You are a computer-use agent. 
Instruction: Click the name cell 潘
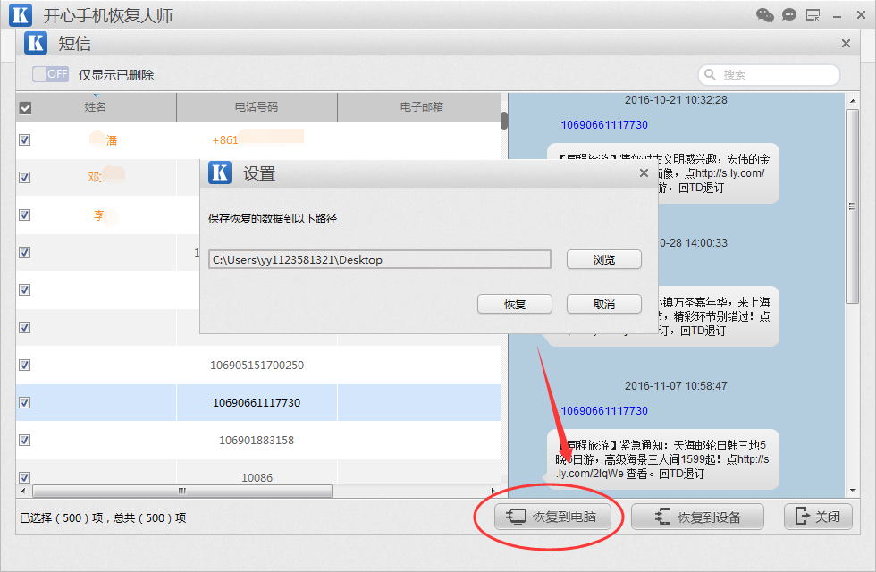(96, 139)
